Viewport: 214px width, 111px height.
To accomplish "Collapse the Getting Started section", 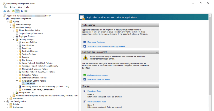I will (x=157, y=25).
